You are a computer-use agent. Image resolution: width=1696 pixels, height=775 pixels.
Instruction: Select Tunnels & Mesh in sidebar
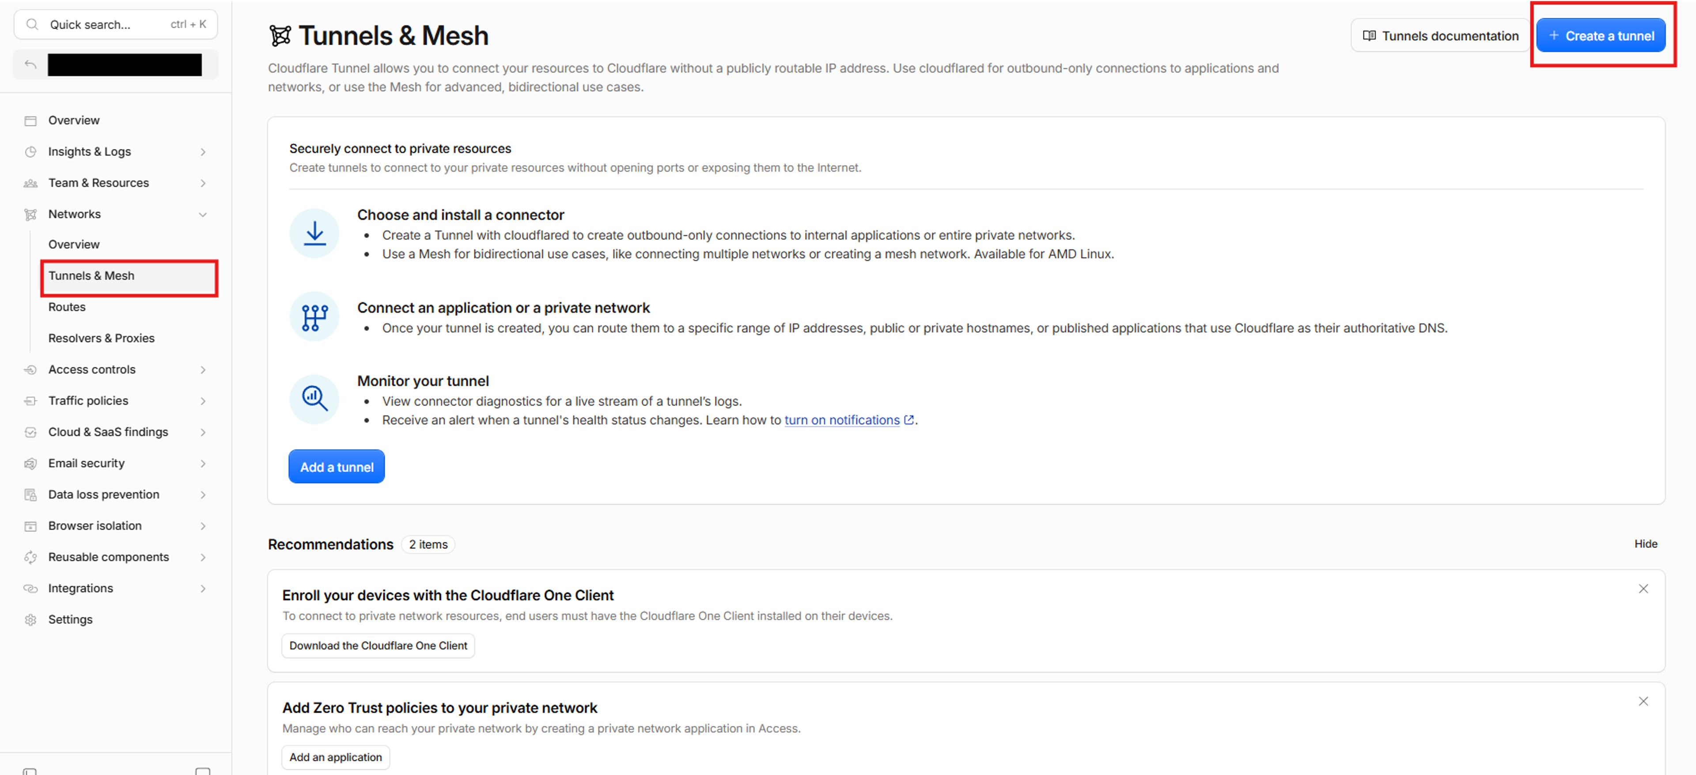click(x=129, y=276)
